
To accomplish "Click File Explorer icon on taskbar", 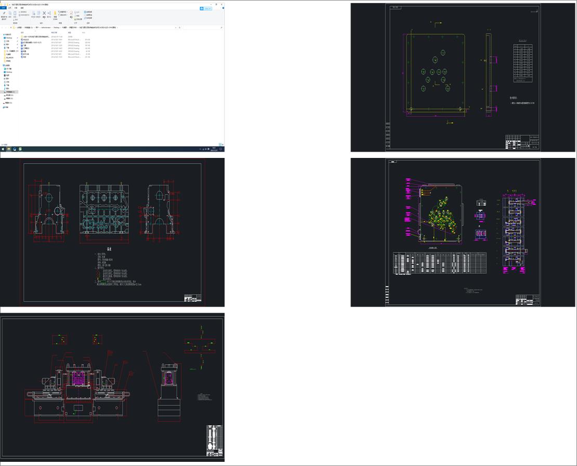I will (9, 149).
